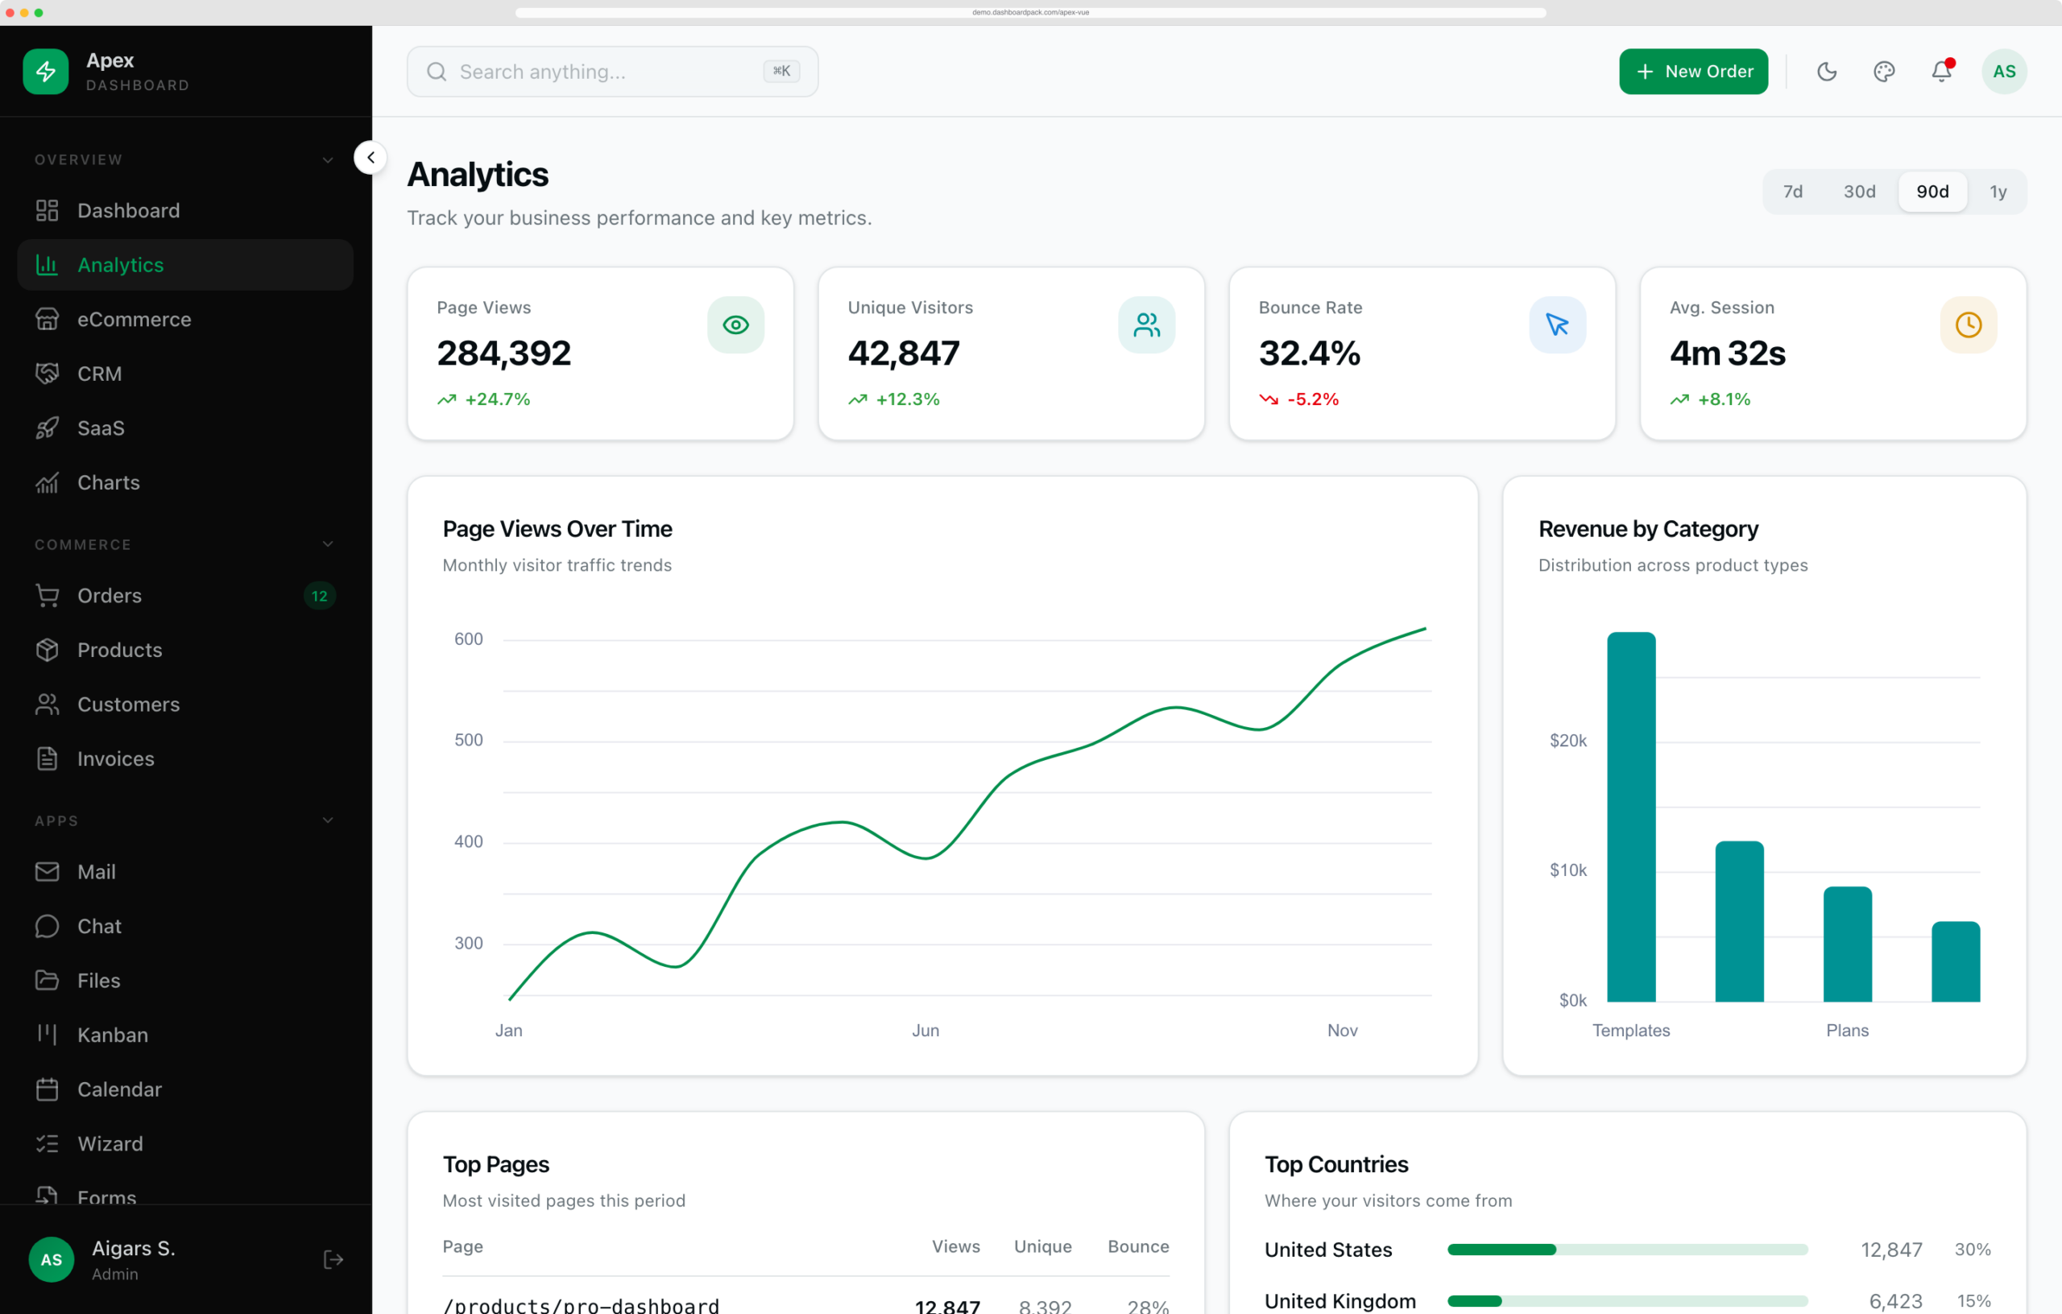The height and width of the screenshot is (1314, 2062).
Task: Select the 7d time range tab
Action: click(1792, 192)
